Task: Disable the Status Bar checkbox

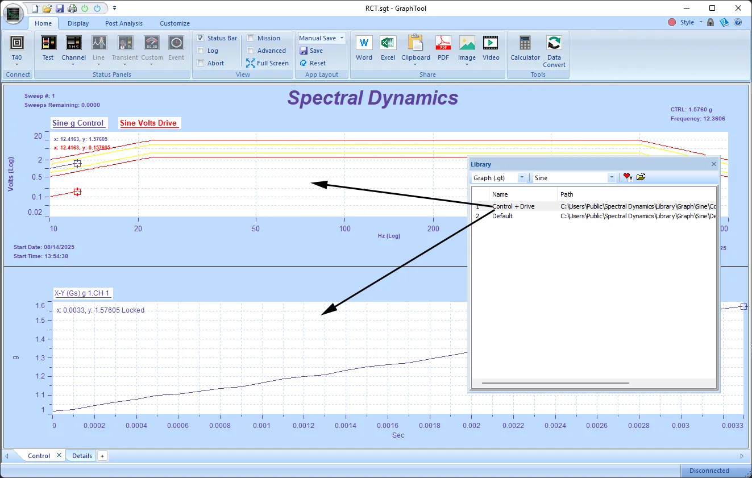Action: click(200, 38)
